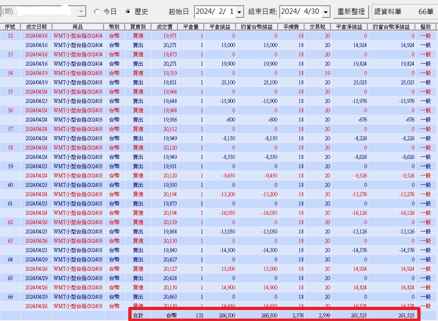
Task: Click price cell 20,427
Action: coord(170,260)
